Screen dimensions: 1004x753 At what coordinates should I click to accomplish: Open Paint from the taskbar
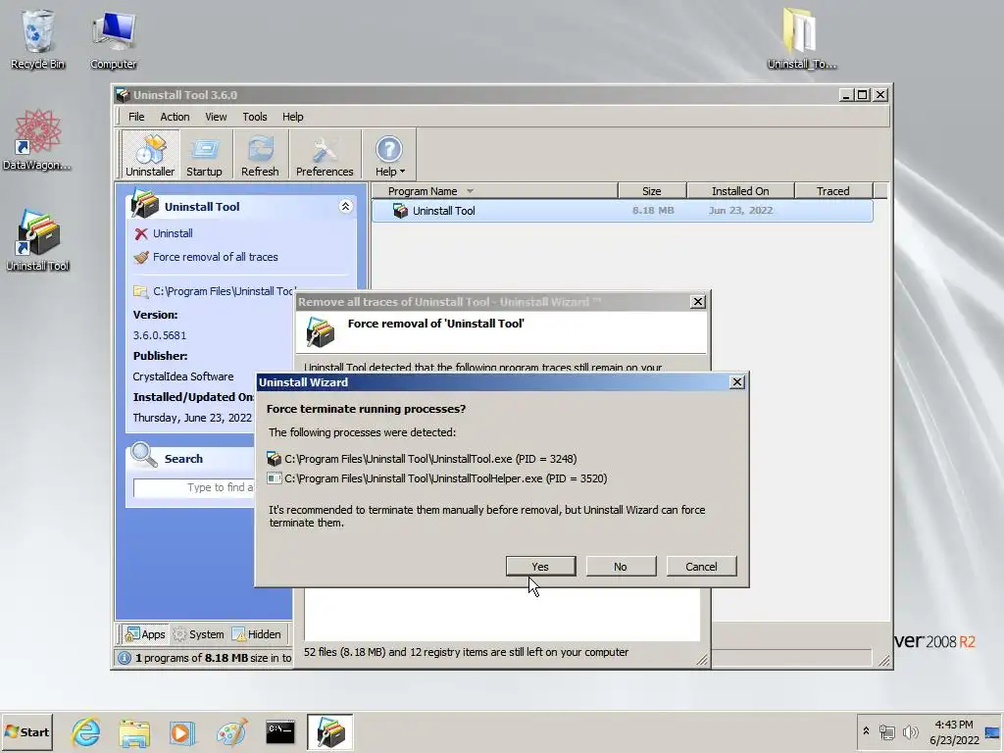pos(231,731)
